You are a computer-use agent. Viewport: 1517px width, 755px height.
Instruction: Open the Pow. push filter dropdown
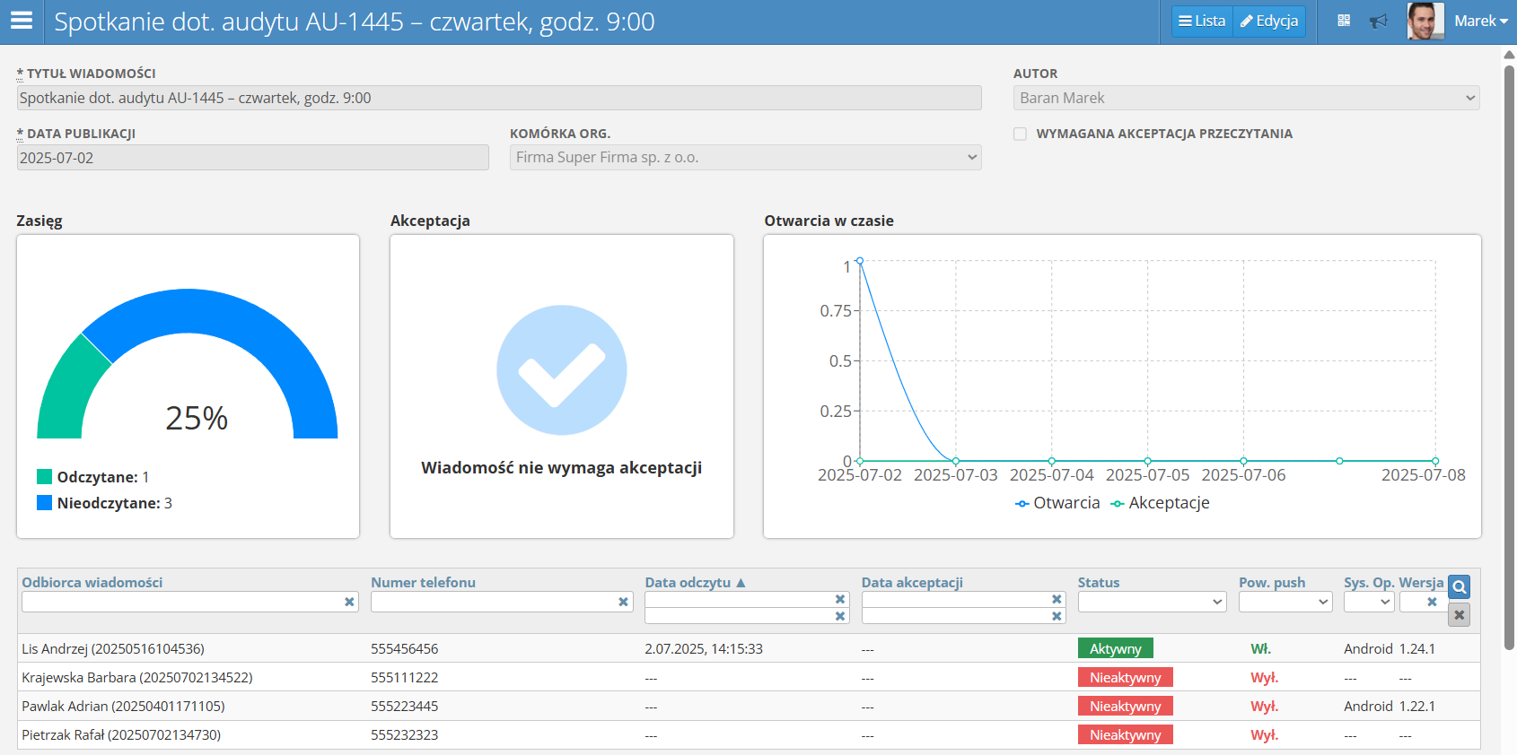coord(1285,602)
